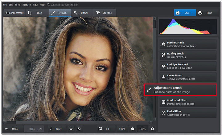Click Fit to screen button

[106, 129]
